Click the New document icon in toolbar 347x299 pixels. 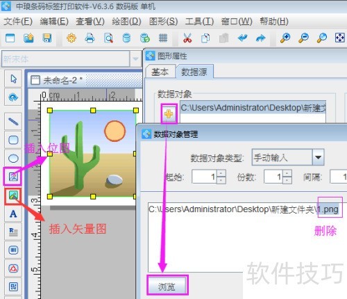pyautogui.click(x=10, y=38)
